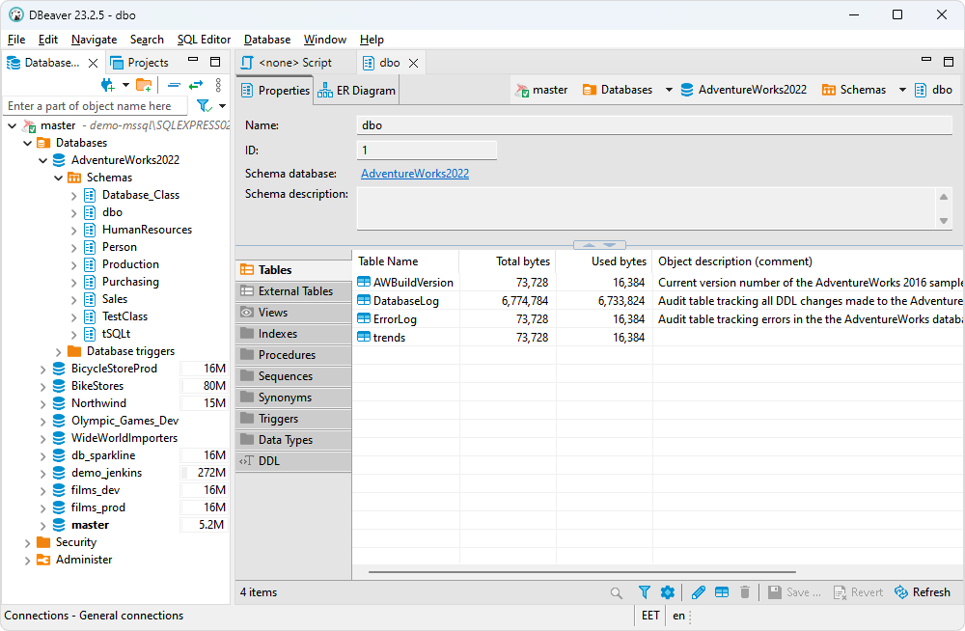Click the Revert button

tap(858, 592)
